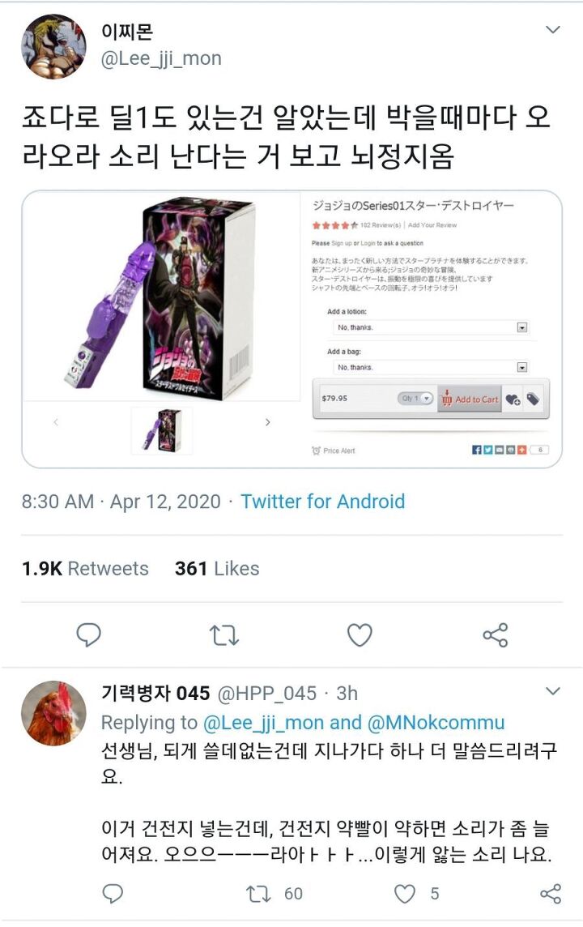Retweet the main tweet by Lee_jji_mon
583x927 pixels.
[223, 635]
